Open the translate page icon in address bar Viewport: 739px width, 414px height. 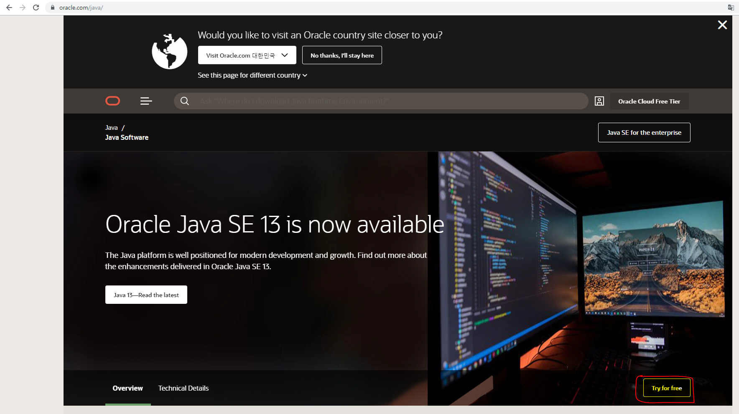tap(731, 8)
